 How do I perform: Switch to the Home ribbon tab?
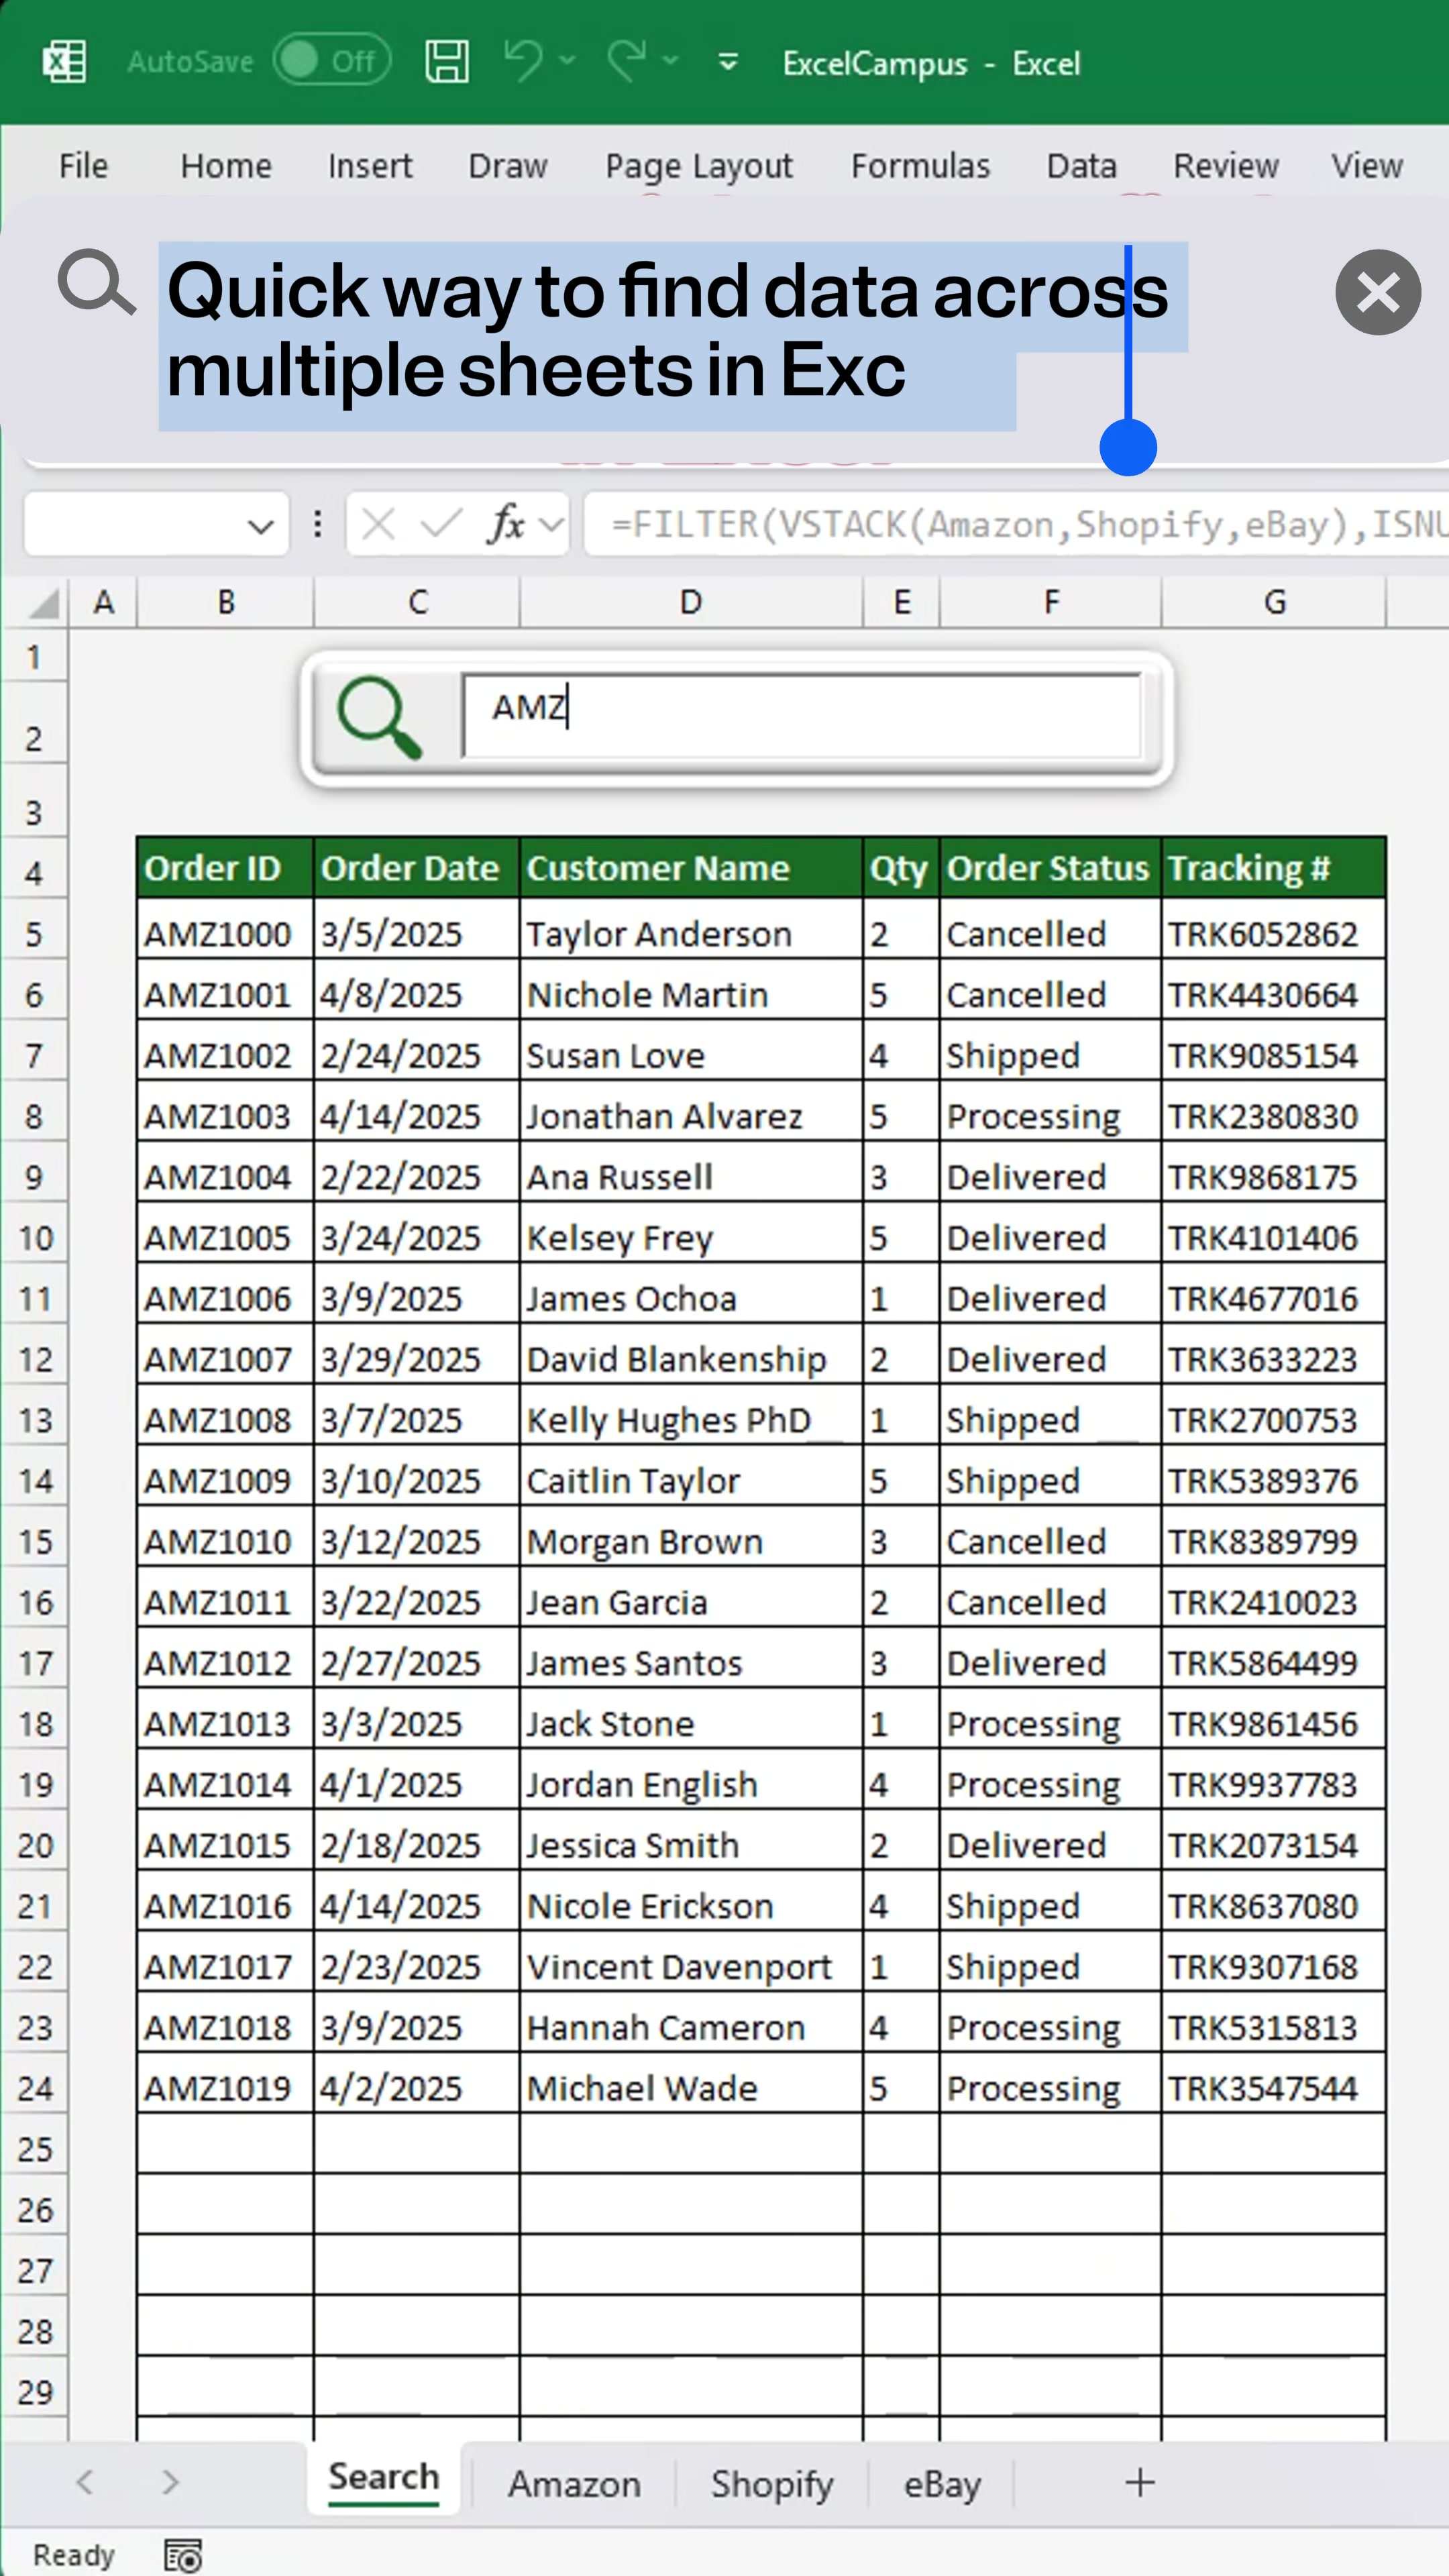[226, 165]
